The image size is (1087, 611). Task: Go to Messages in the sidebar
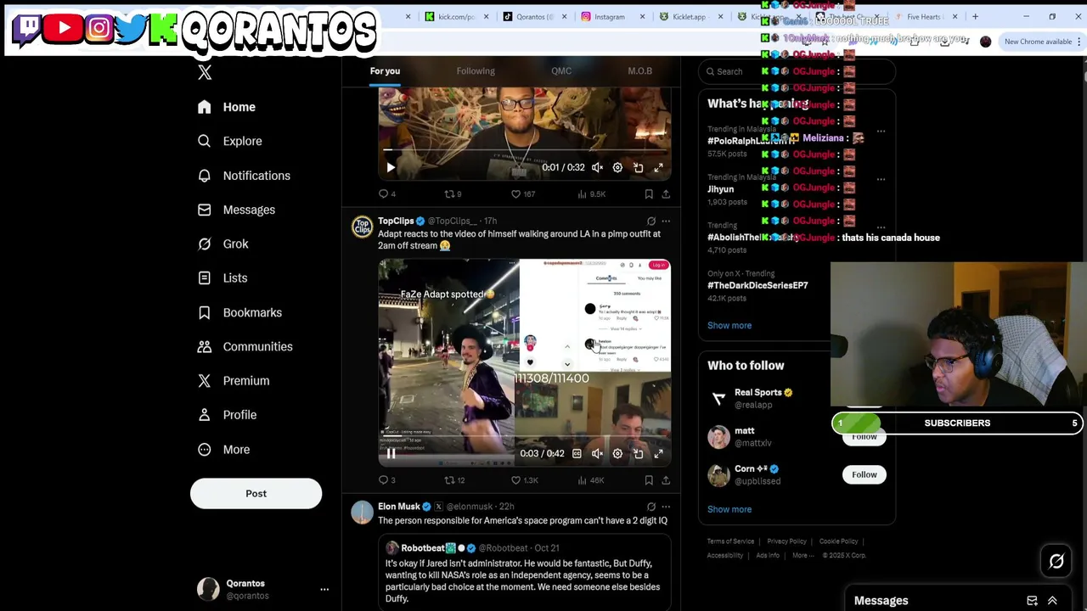tap(236, 210)
